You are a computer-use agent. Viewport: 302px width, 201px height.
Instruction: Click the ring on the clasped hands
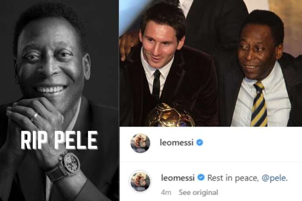point(34,117)
